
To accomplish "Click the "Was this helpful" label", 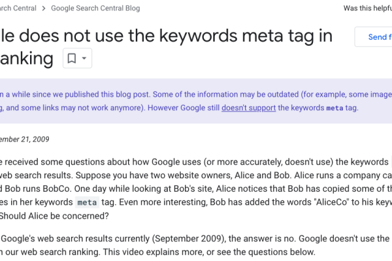I will (x=367, y=8).
